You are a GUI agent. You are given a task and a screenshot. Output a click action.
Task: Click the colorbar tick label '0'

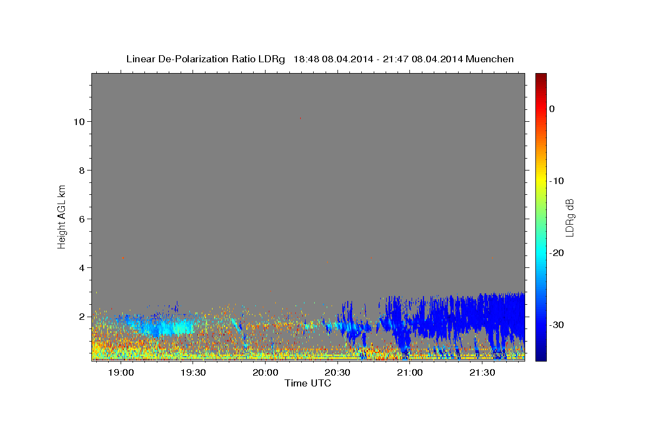[x=552, y=109]
